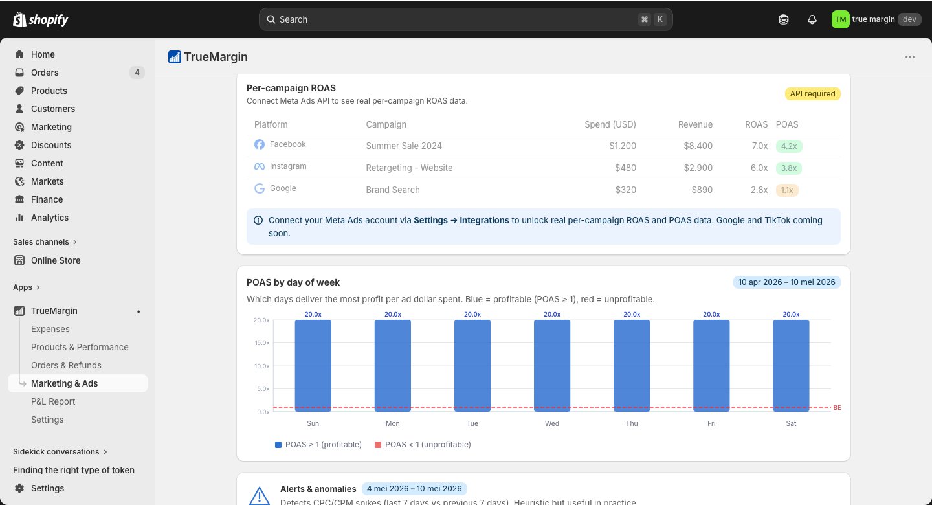Click the Online Store channel icon
This screenshot has height=505, width=932.
point(19,260)
